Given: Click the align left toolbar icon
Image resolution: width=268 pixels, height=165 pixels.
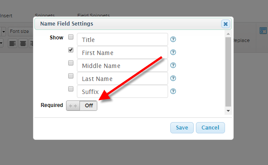Looking at the screenshot, I should (13, 43).
